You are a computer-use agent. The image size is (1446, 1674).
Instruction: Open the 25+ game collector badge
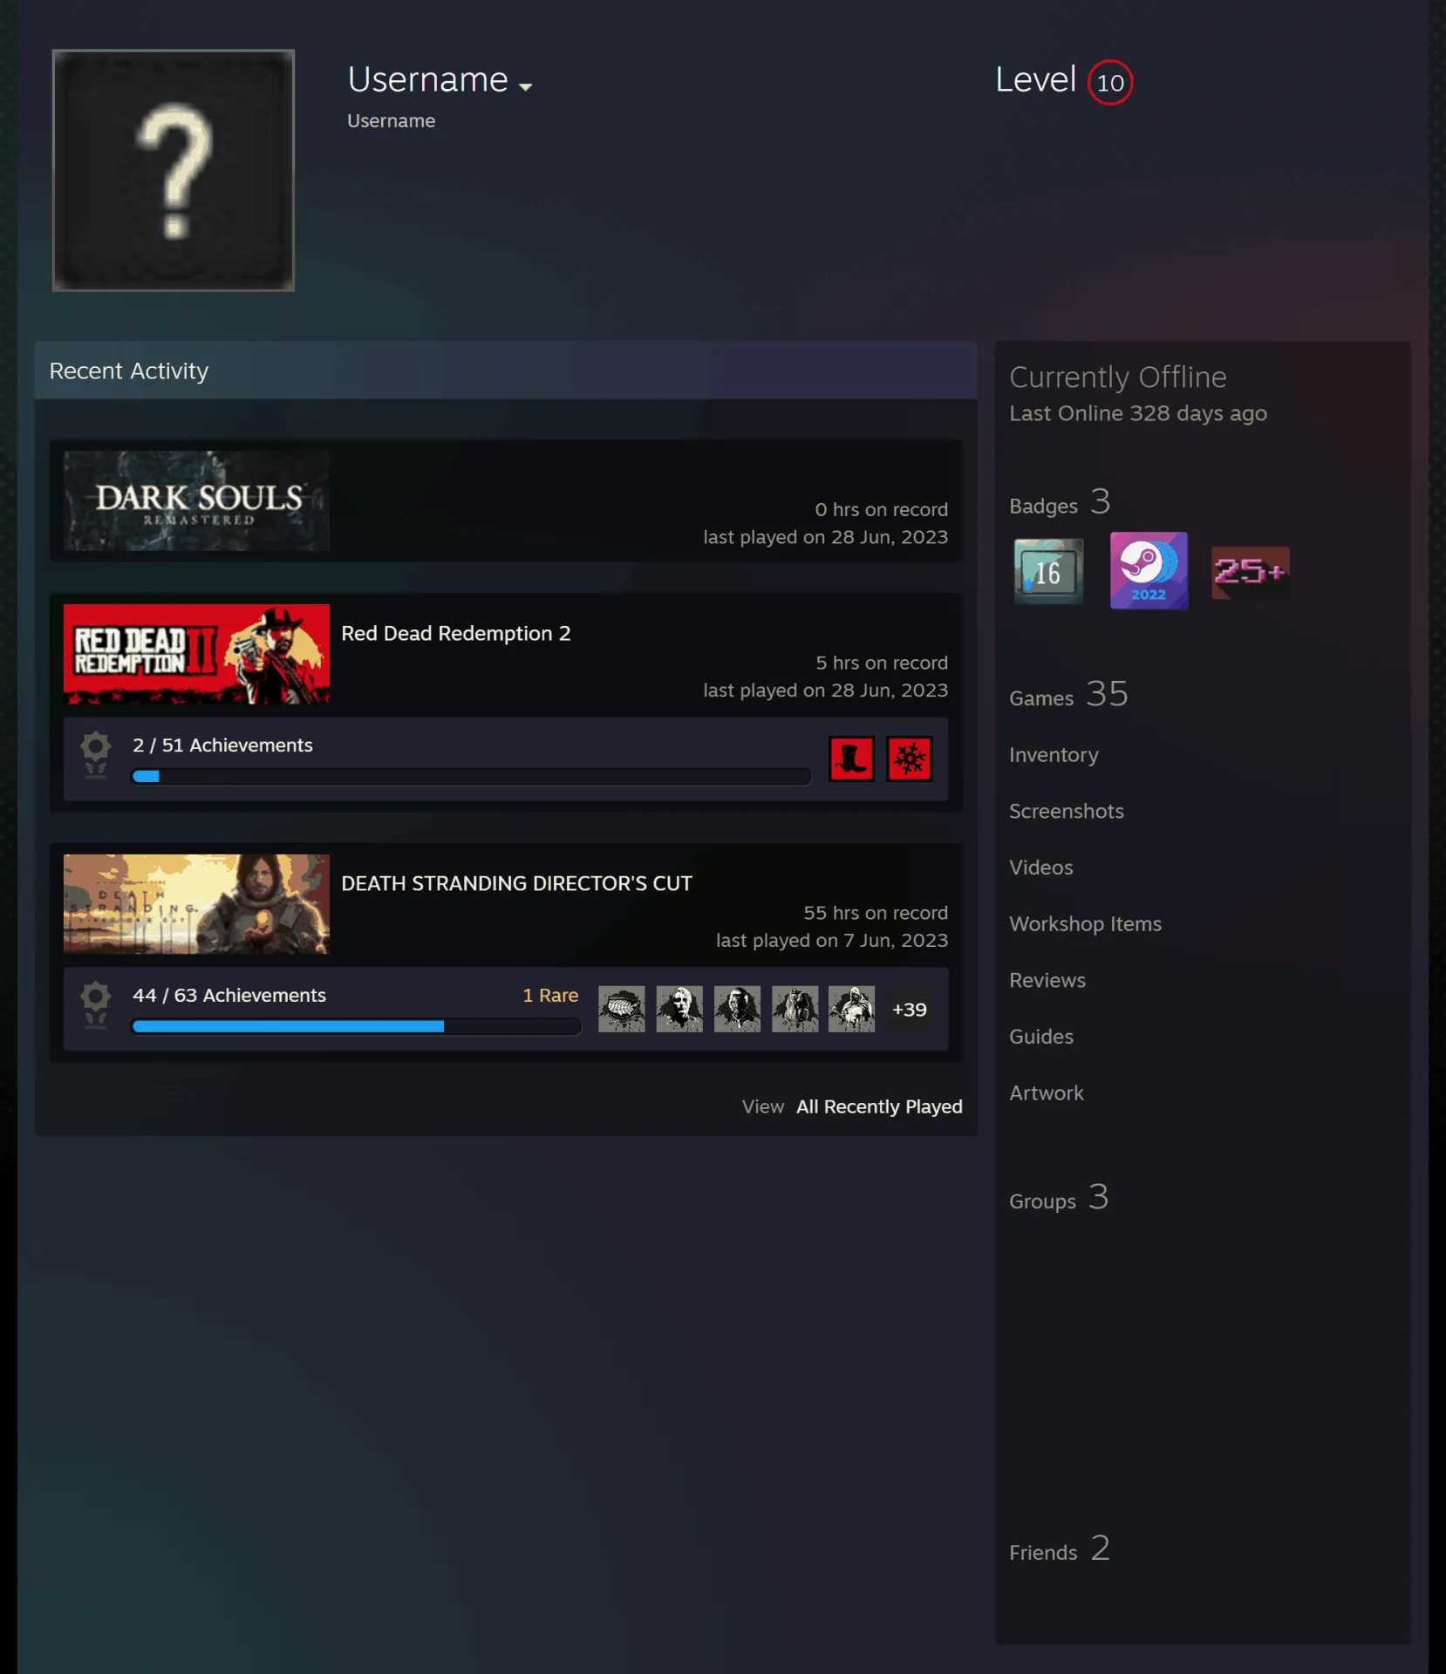coord(1250,573)
